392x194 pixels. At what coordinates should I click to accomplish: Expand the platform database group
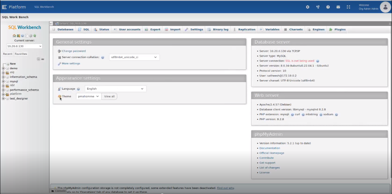4,94
